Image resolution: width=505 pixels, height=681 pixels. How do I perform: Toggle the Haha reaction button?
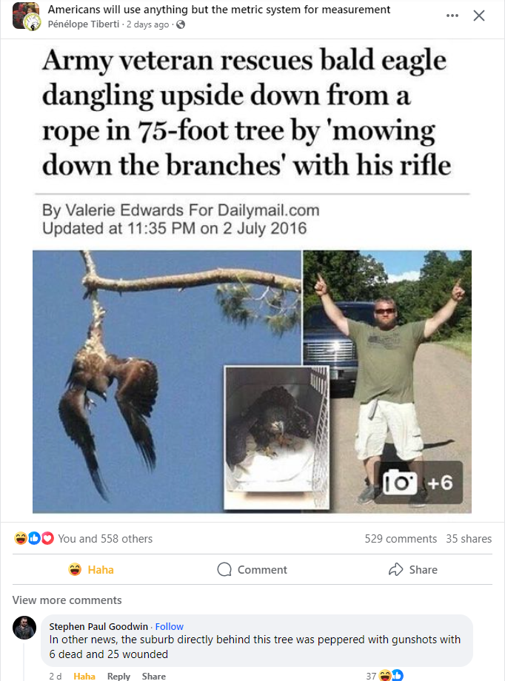[91, 569]
